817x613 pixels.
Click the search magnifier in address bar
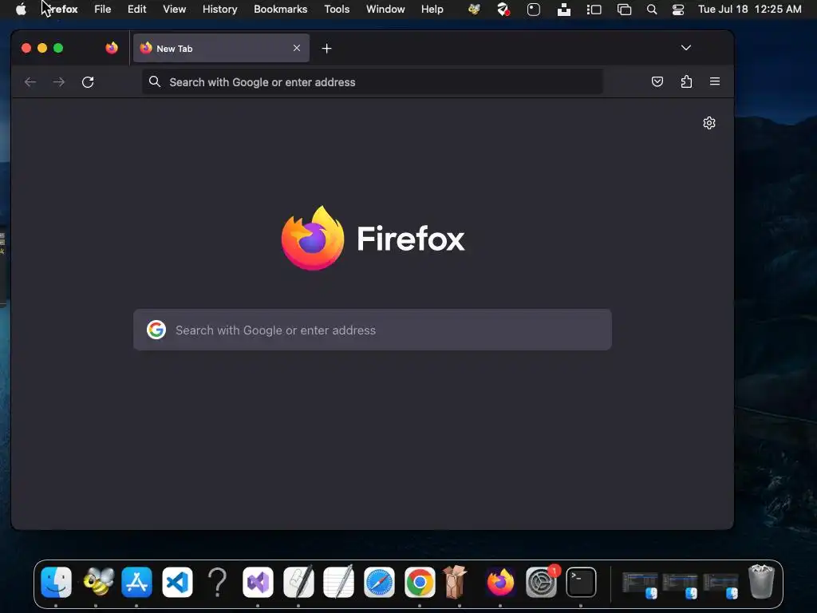click(x=154, y=82)
